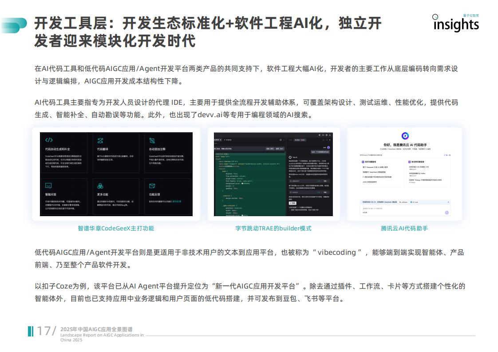Click the green feedback link under 功能反馈
The image size is (498, 352).
pyautogui.click(x=177, y=202)
